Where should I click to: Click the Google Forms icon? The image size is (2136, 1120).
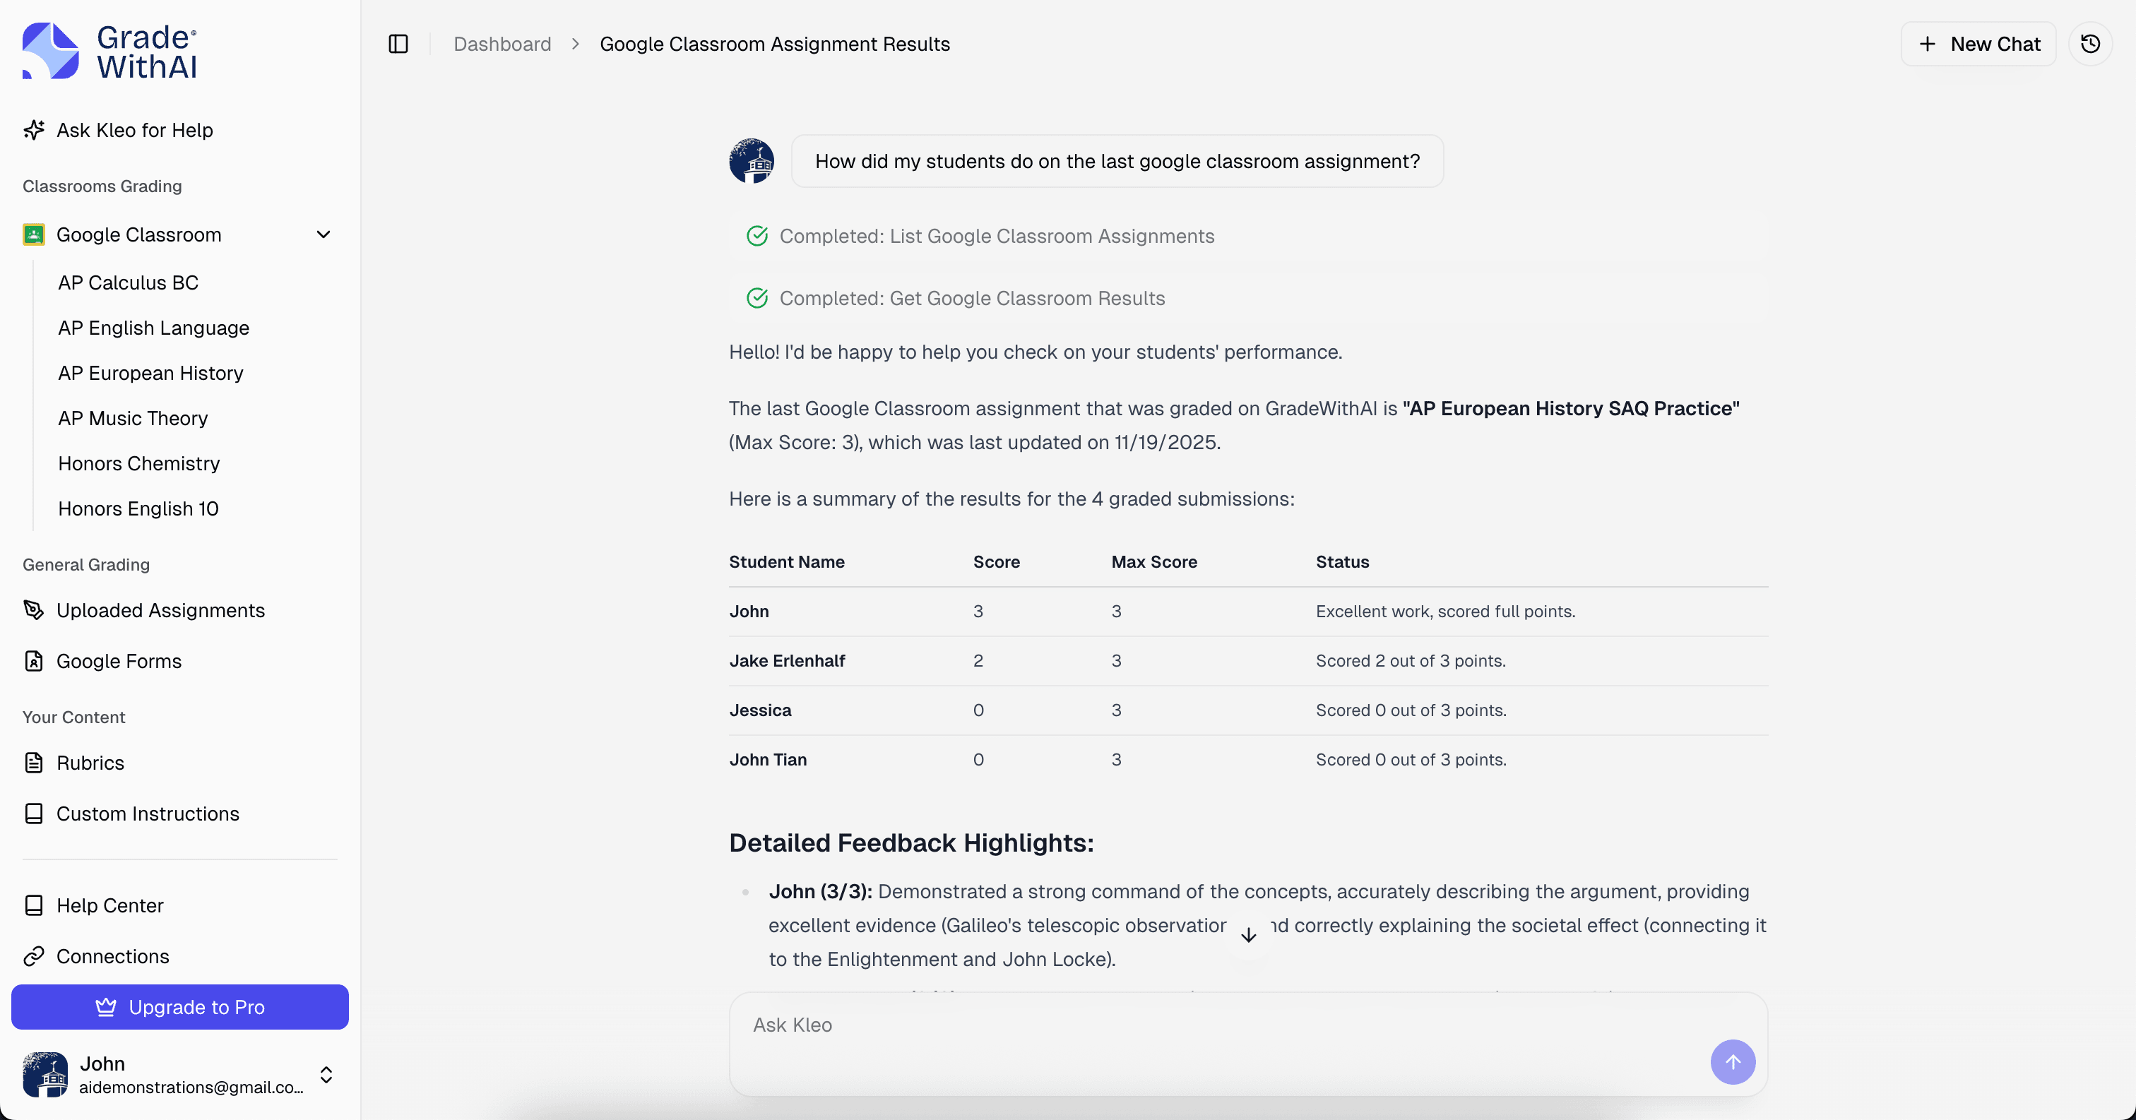point(33,661)
